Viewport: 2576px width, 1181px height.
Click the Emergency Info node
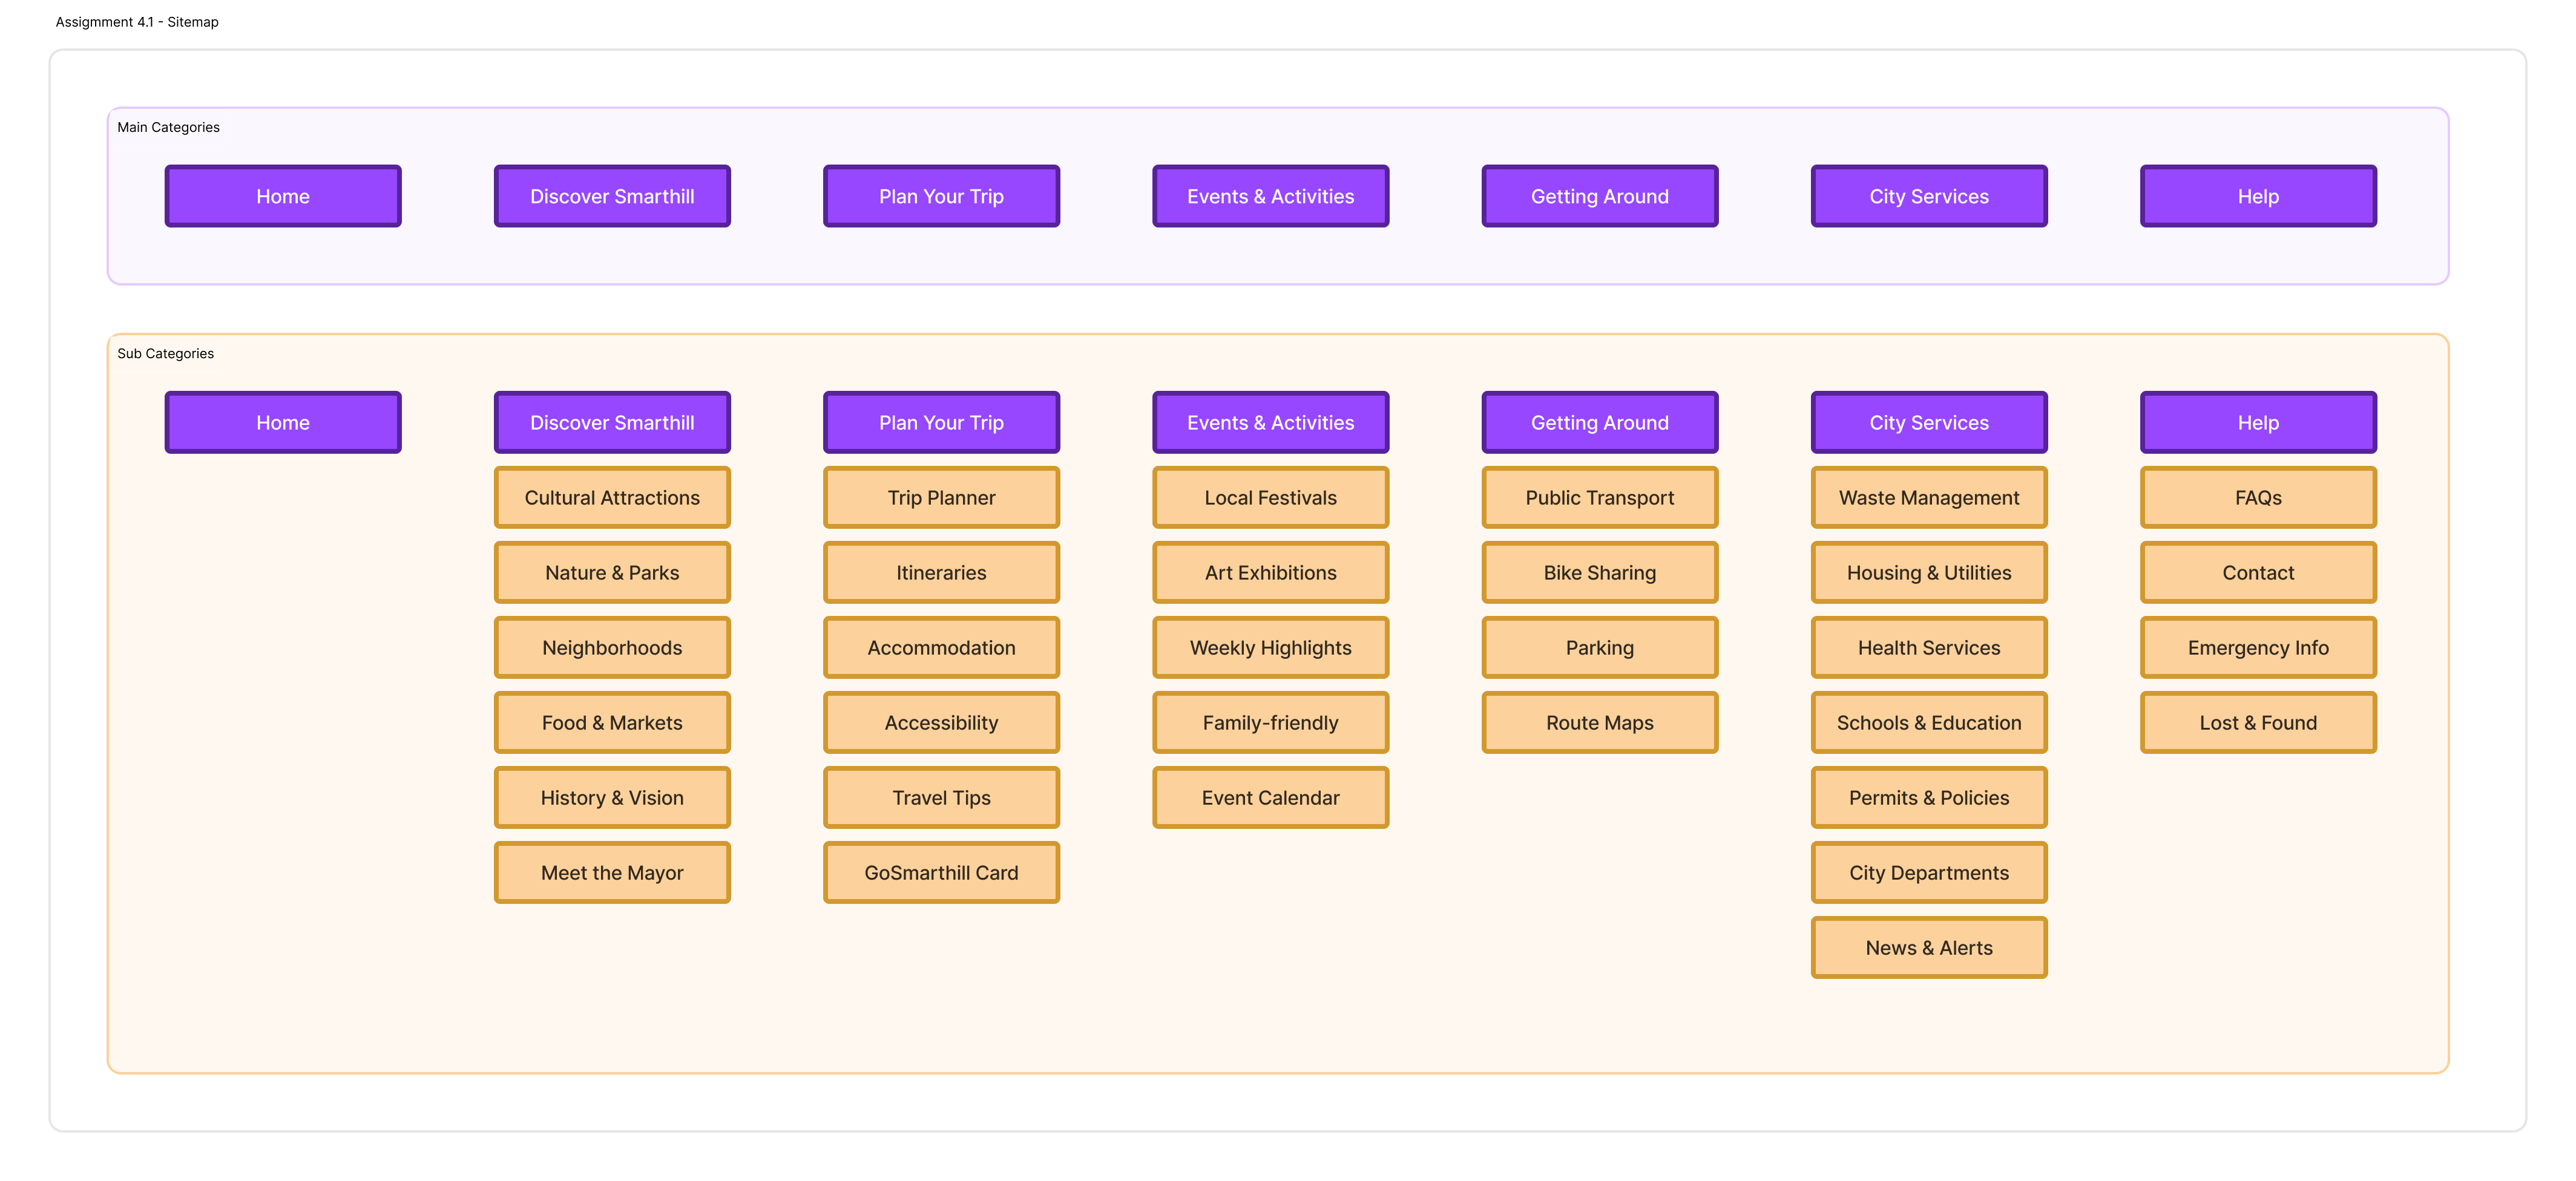2257,647
